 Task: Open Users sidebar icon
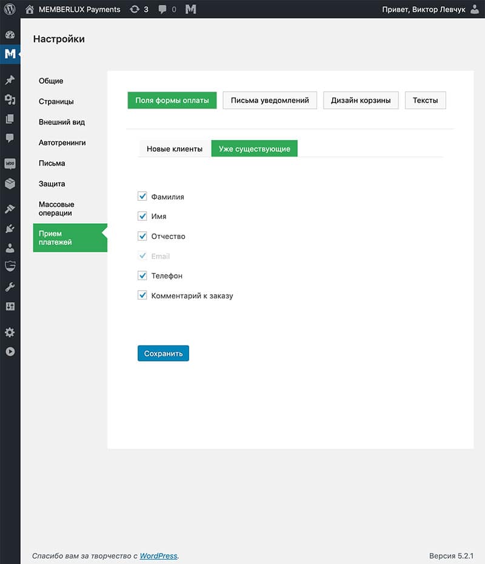point(10,248)
